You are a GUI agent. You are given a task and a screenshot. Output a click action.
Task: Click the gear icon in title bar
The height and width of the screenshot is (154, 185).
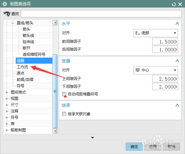5,4
